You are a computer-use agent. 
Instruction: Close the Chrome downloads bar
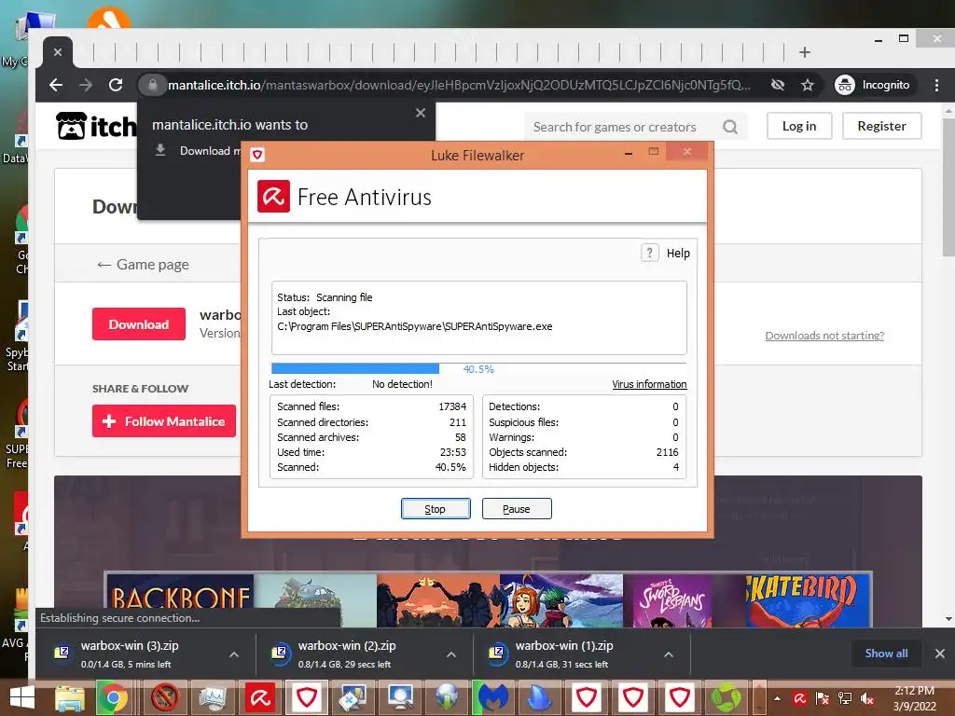click(940, 654)
